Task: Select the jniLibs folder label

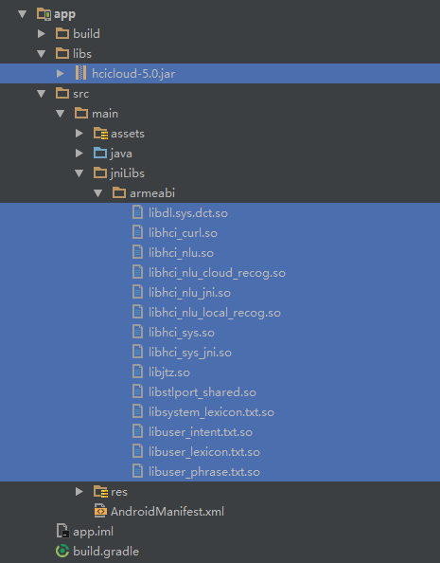Action: point(128,173)
